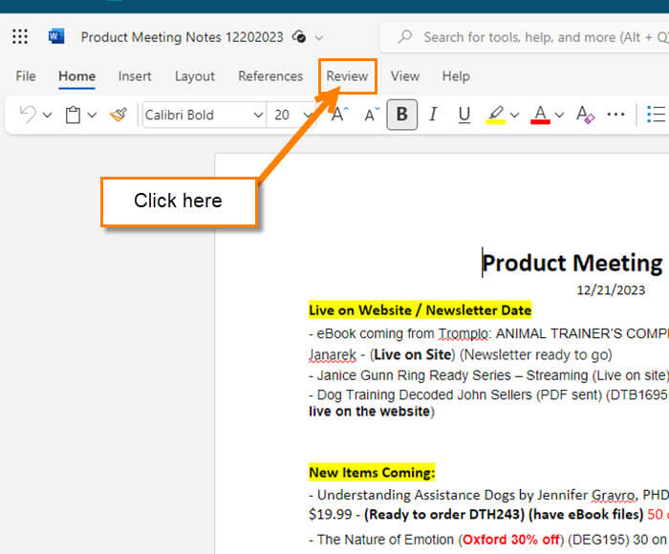
Task: Click the Word application icon
Action: click(55, 36)
